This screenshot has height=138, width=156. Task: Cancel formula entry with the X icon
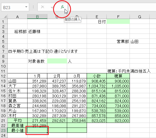pos(43,7)
